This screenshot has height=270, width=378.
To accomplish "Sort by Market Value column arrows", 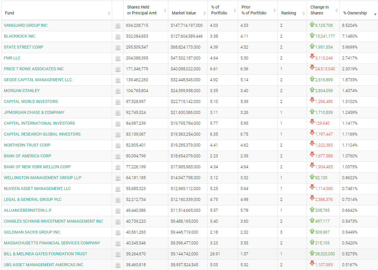I will 205,13.
